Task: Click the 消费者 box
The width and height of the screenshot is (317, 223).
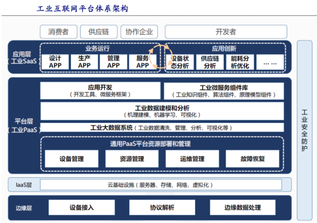Action: [58, 31]
